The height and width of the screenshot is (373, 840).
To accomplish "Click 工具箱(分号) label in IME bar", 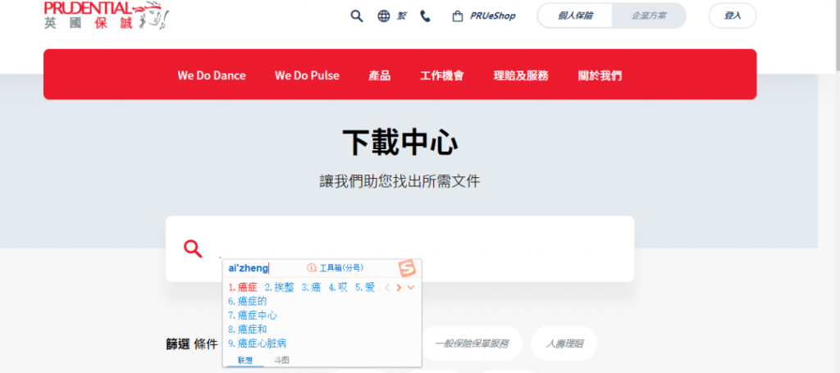I will [x=341, y=268].
